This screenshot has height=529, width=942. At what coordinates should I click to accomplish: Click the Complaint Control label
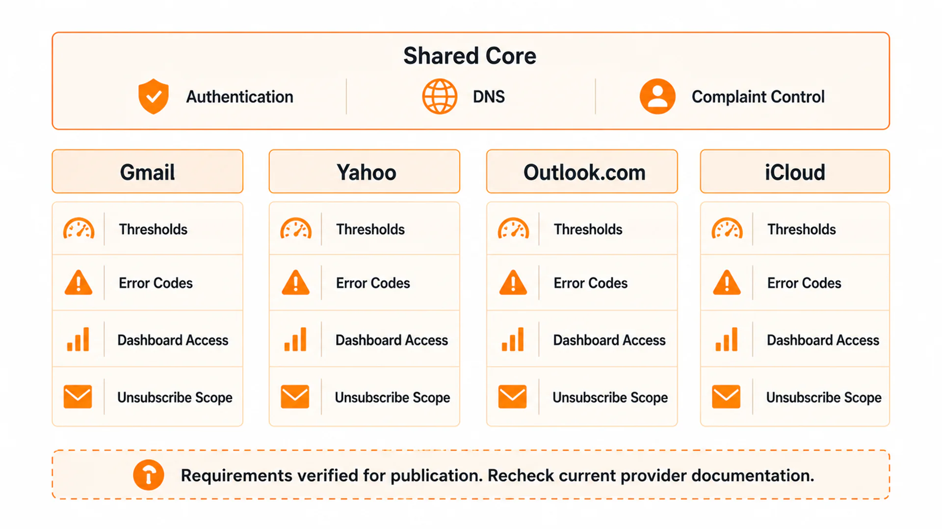pyautogui.click(x=758, y=97)
